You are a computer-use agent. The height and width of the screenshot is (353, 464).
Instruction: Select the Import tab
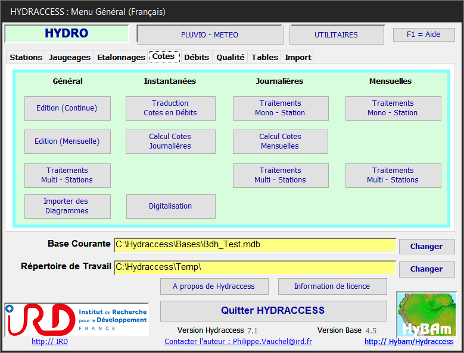click(298, 57)
